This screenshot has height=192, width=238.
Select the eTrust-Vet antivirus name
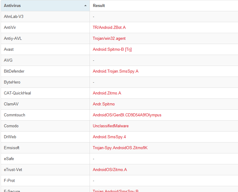(13, 170)
